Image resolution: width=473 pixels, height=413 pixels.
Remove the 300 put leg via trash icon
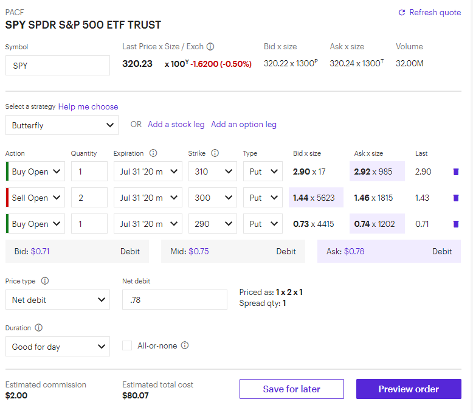tap(455, 198)
